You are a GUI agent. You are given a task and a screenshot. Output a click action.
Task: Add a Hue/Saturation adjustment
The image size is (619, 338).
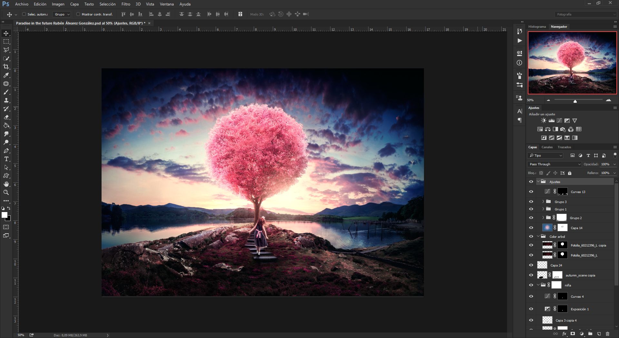540,129
